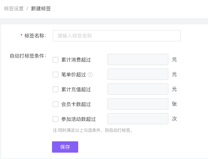This screenshot has height=159, width=208.
Task: Go back to 标签设置 breadcrumb
Action: [x=14, y=8]
